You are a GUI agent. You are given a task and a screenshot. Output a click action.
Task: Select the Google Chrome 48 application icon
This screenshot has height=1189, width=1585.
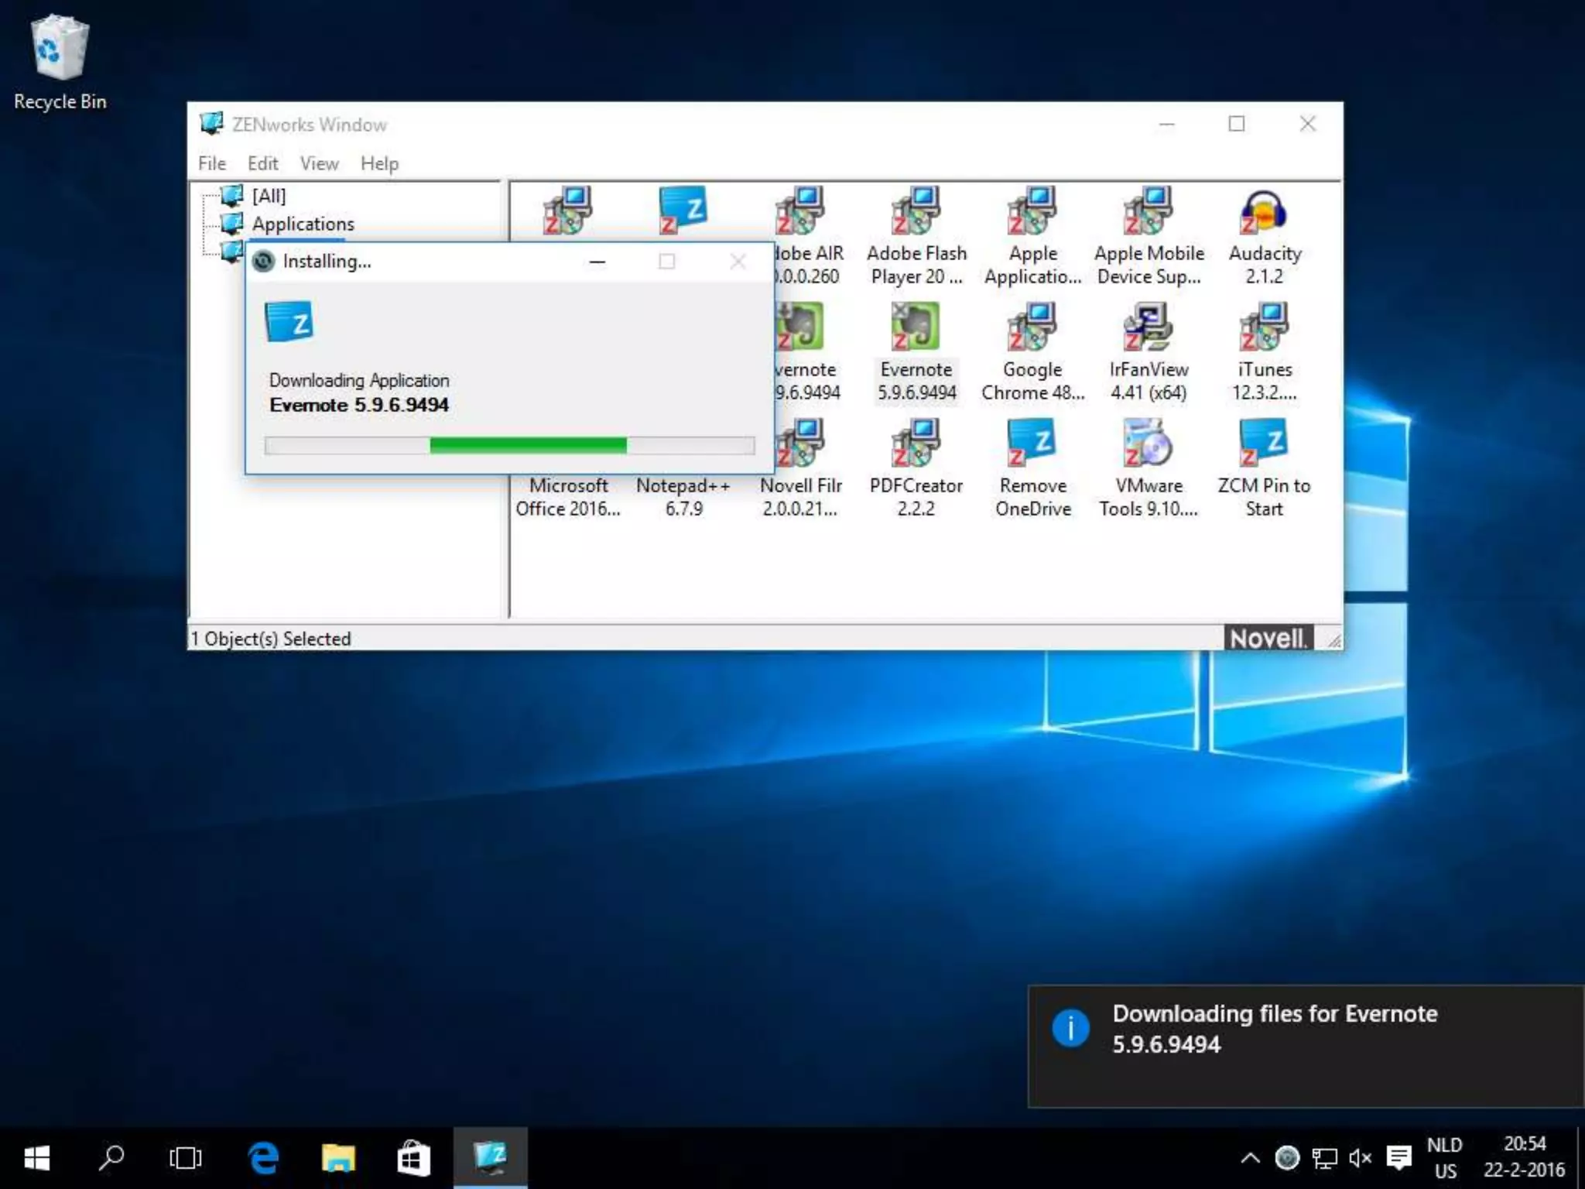[x=1032, y=326]
